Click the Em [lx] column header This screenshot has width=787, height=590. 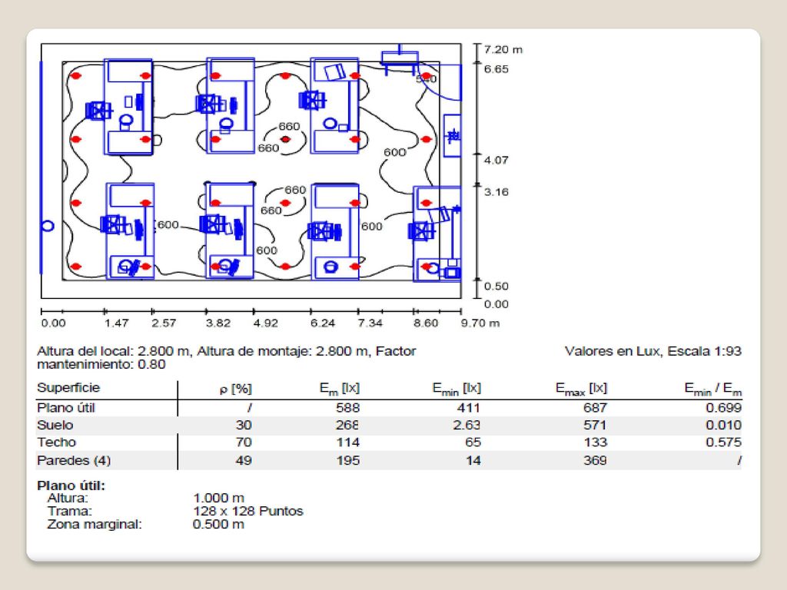[339, 389]
